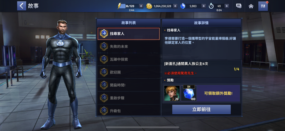Add crystals with plus beside 5,903
Screen dimensions: 285x131
coord(204,6)
